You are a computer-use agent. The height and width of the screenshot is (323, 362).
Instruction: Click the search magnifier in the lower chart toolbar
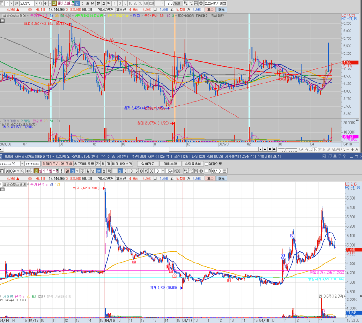[22, 171]
